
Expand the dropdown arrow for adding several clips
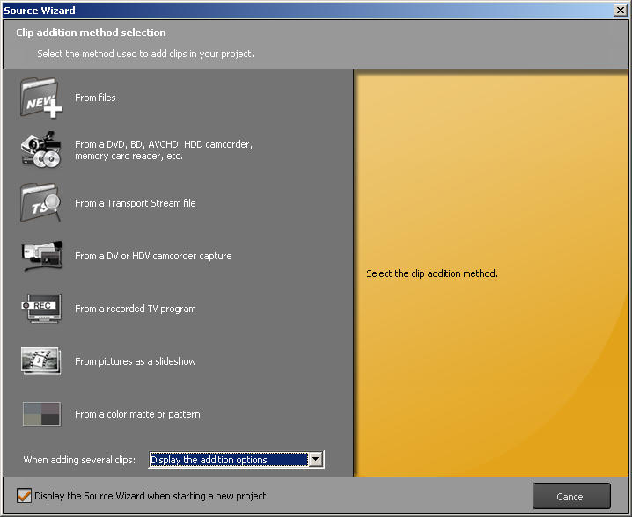pyautogui.click(x=315, y=460)
